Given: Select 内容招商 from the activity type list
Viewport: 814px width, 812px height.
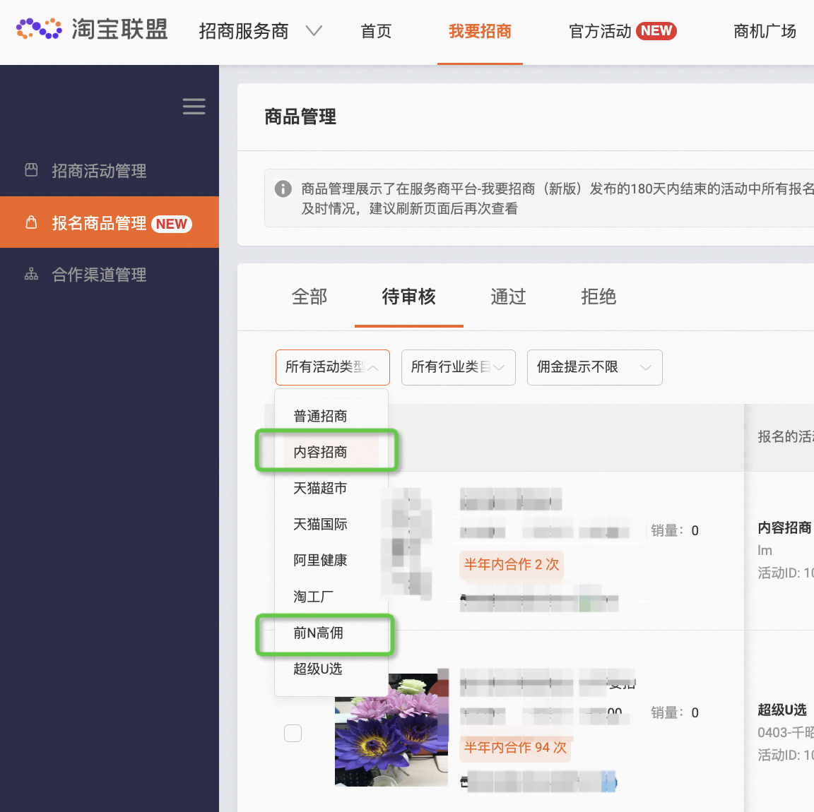Looking at the screenshot, I should 319,451.
